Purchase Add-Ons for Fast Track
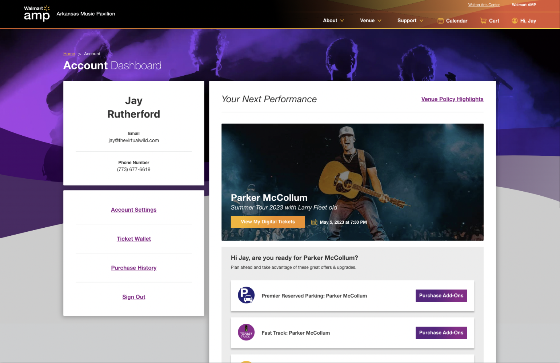The image size is (560, 363). pos(441,333)
